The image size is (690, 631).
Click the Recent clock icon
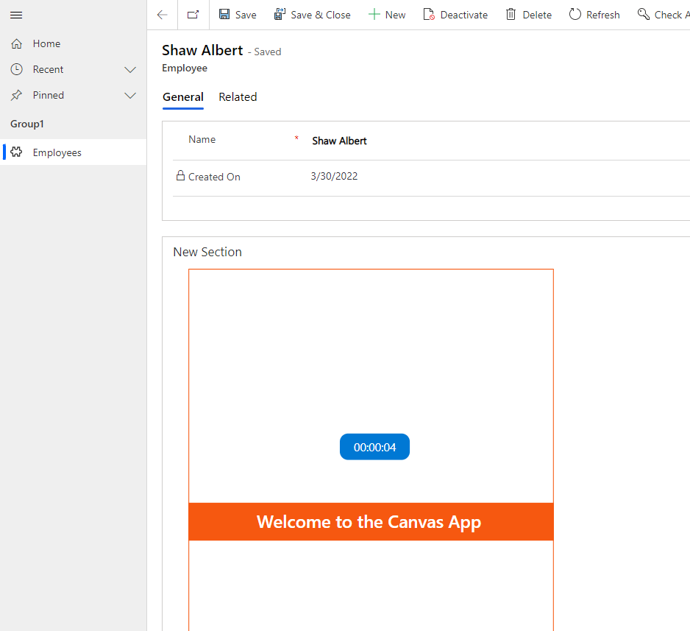(17, 69)
